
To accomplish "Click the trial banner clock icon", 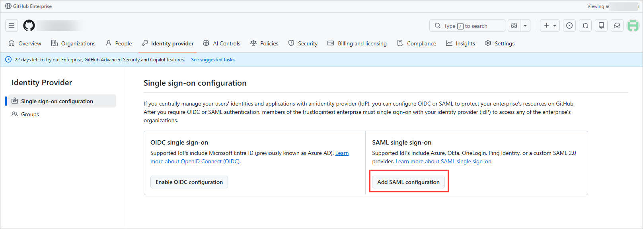I will 8,59.
